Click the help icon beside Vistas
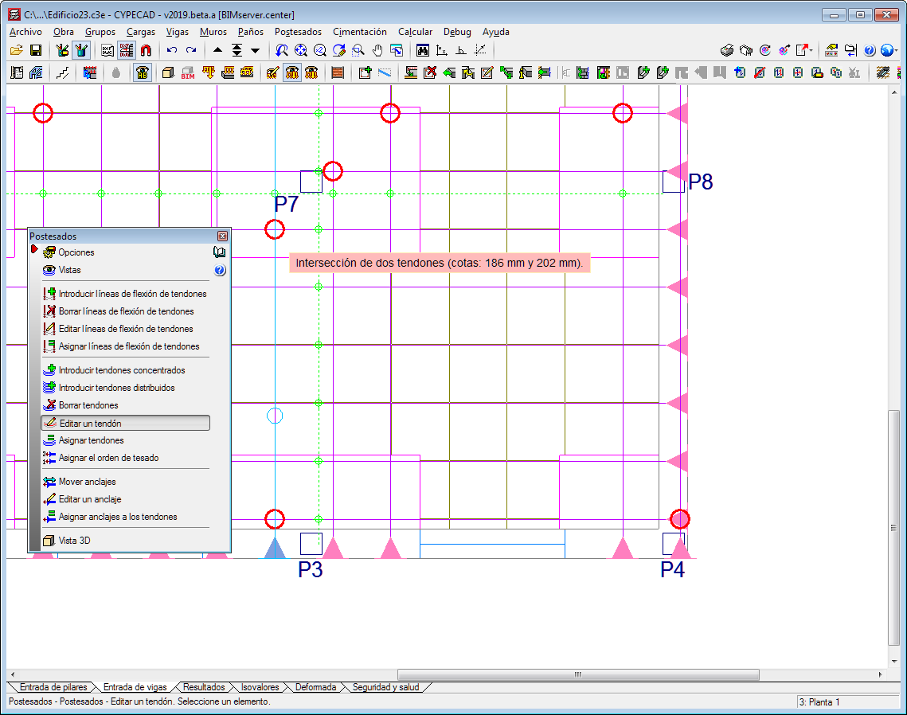 pos(220,270)
